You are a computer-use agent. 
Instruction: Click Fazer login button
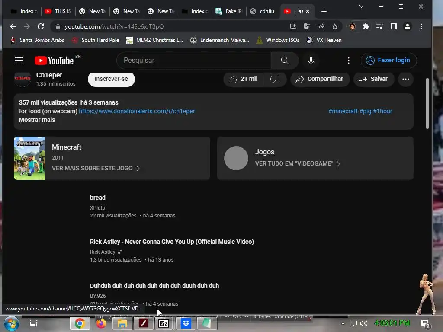[x=388, y=61]
